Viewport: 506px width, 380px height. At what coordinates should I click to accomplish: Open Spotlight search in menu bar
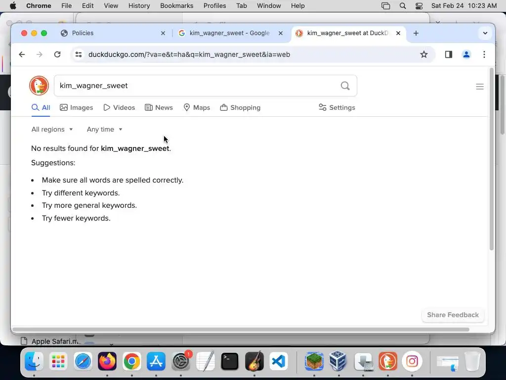pyautogui.click(x=402, y=6)
